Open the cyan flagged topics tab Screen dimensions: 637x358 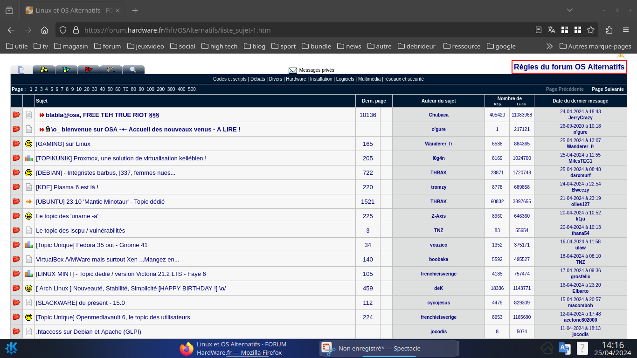[66, 69]
